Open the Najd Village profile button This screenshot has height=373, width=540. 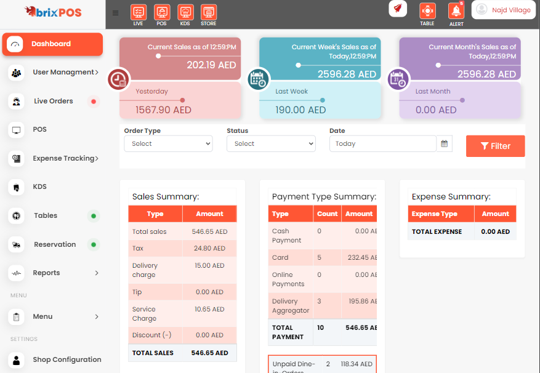click(x=503, y=10)
